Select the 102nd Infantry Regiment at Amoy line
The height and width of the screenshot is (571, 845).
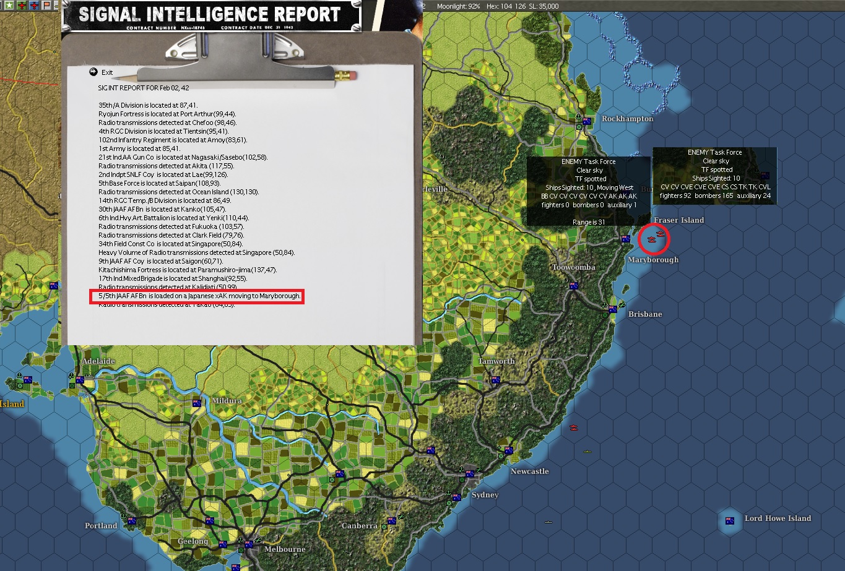[x=173, y=140]
